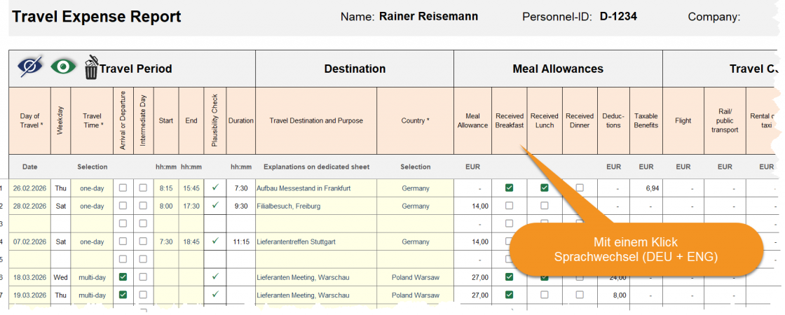Select the Start time cell showing 8:15
Screen dimensions: 785x315
click(166, 188)
